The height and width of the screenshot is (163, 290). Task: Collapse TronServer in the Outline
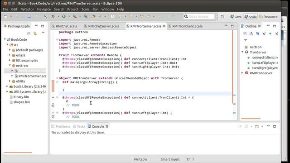coord(242,52)
